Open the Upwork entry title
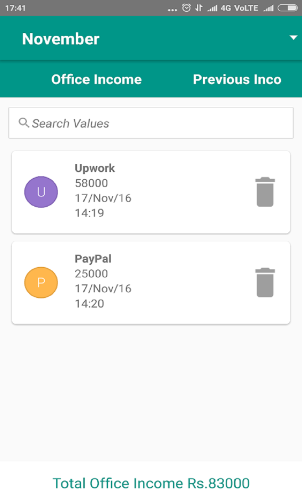This screenshot has width=302, height=504. (95, 168)
